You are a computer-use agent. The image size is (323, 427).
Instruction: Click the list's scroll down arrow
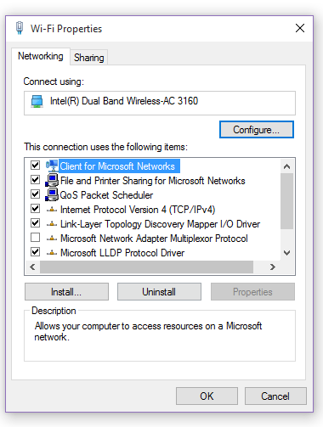coord(286,253)
